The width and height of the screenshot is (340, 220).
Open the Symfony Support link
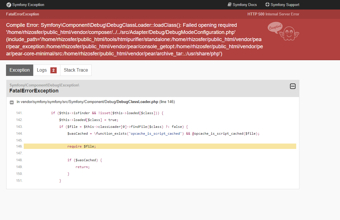(282, 5)
